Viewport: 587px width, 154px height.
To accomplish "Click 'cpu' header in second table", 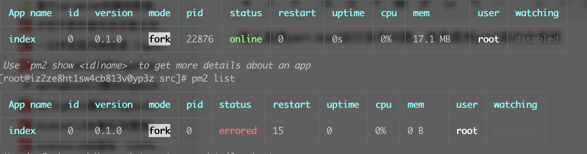I will pyautogui.click(x=383, y=105).
